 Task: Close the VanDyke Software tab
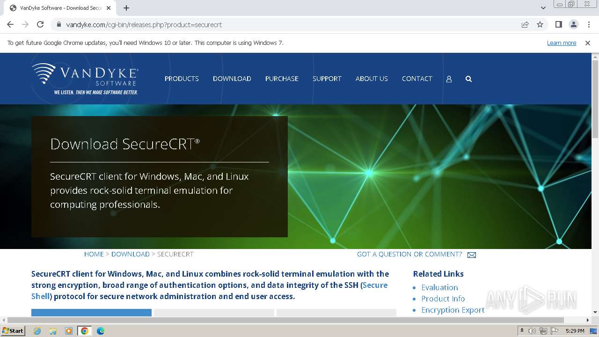click(109, 8)
